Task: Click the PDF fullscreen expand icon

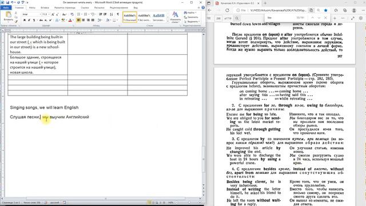Action: pos(353,18)
